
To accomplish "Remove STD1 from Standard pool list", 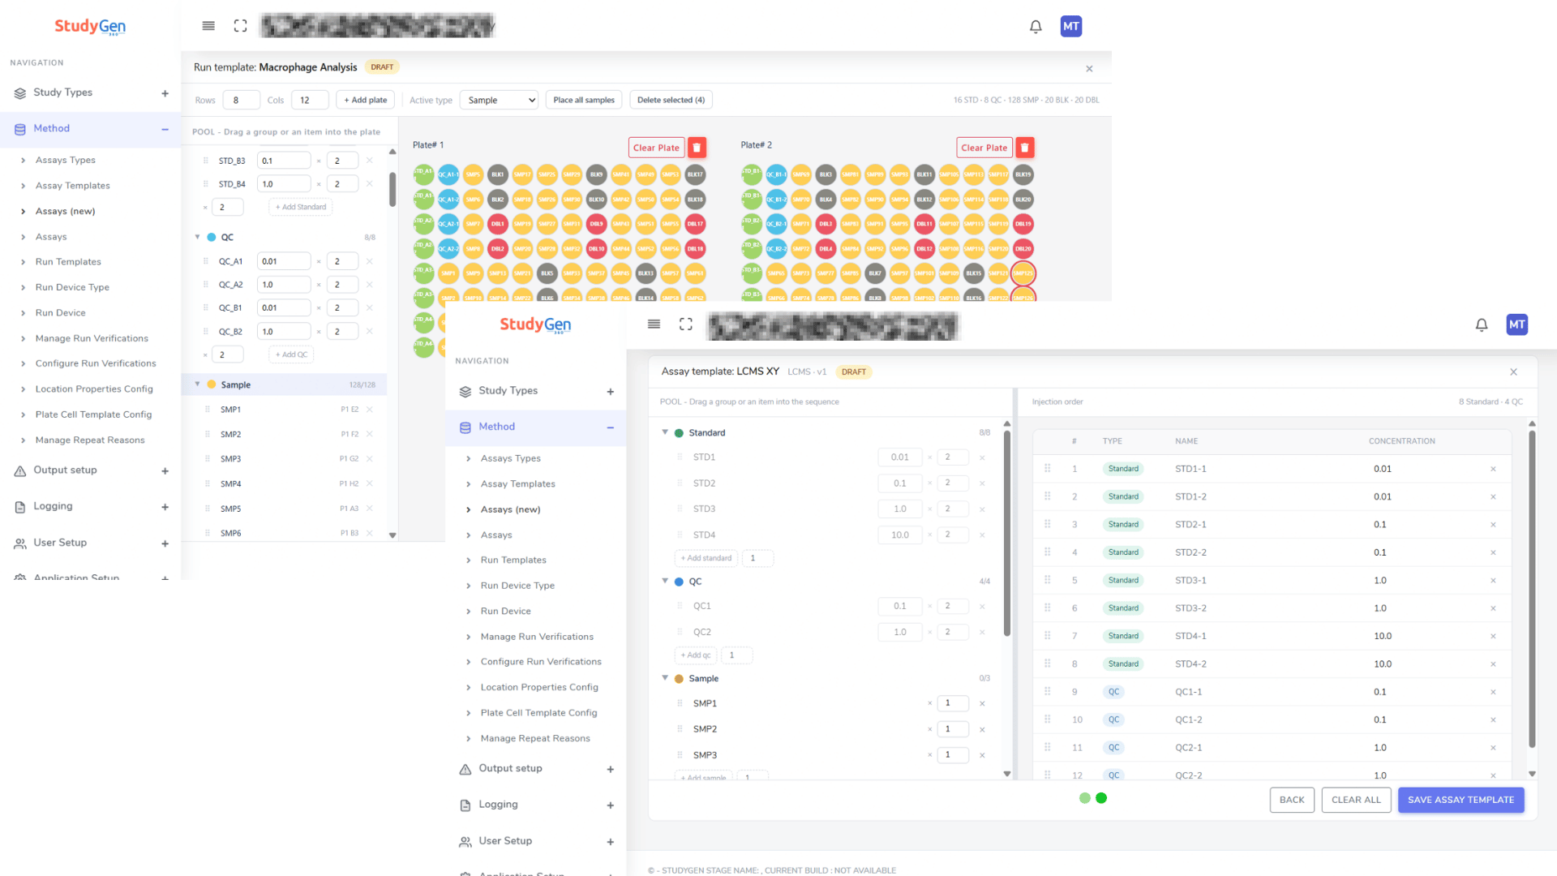I will [982, 457].
